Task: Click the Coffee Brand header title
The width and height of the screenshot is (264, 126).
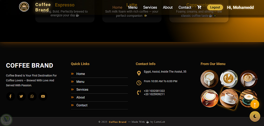Action: pyautogui.click(x=43, y=7)
